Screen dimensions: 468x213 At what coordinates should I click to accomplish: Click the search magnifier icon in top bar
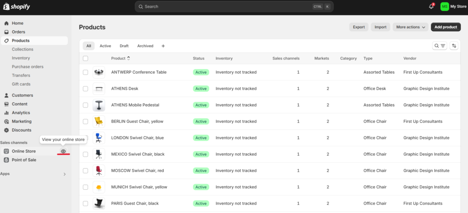141,6
